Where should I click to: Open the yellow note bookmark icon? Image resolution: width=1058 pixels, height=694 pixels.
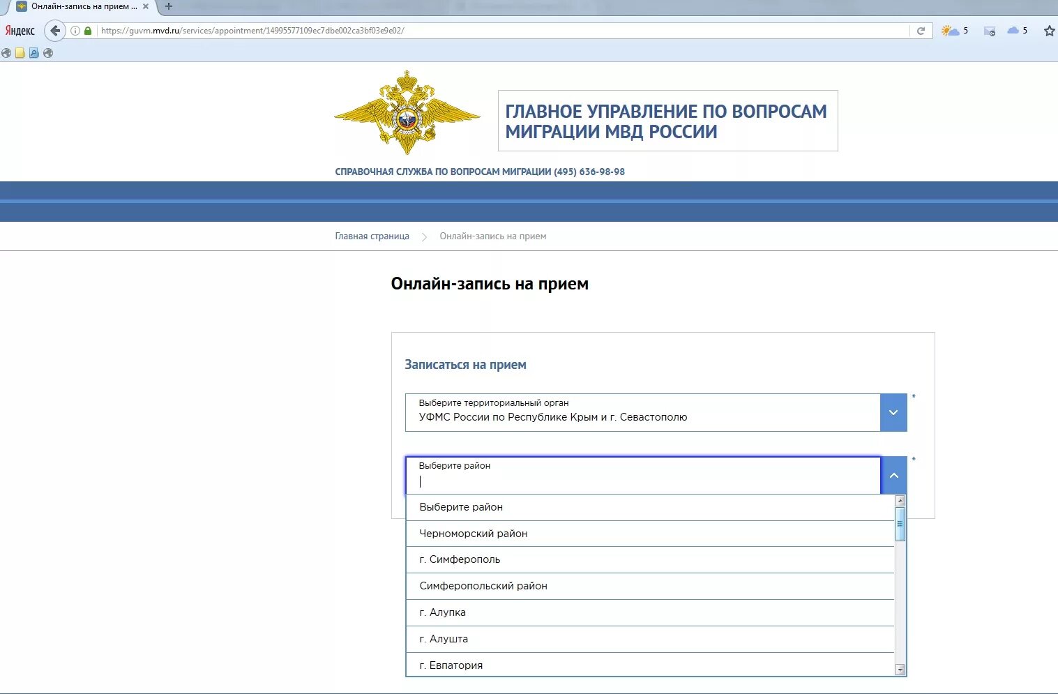click(20, 53)
